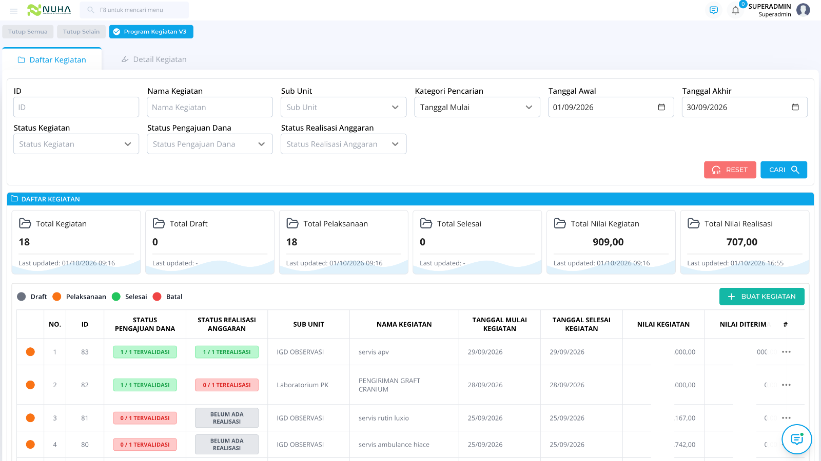
Task: Open row 81 action menu dots
Action: pyautogui.click(x=786, y=418)
